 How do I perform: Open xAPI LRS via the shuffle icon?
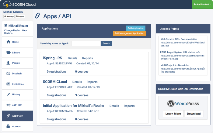[x=8, y=105]
